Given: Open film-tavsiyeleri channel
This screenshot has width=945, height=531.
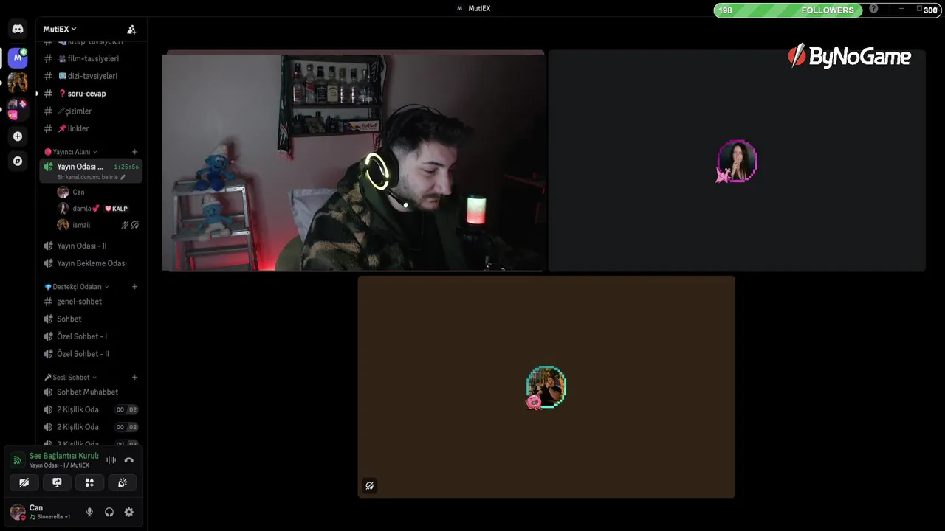Looking at the screenshot, I should point(90,58).
